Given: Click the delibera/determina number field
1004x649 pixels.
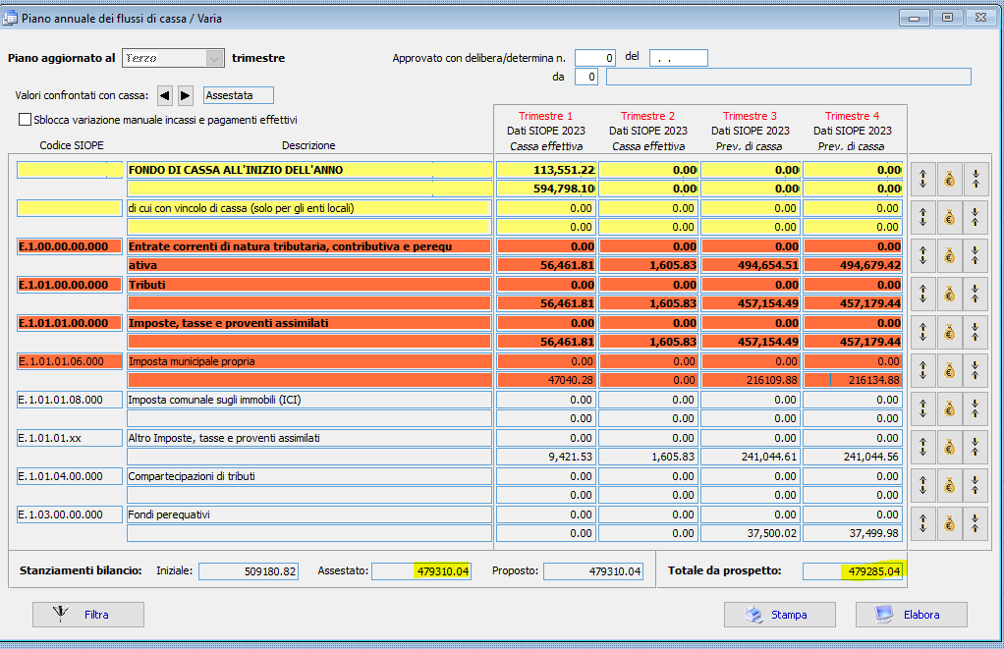Looking at the screenshot, I should (x=595, y=58).
